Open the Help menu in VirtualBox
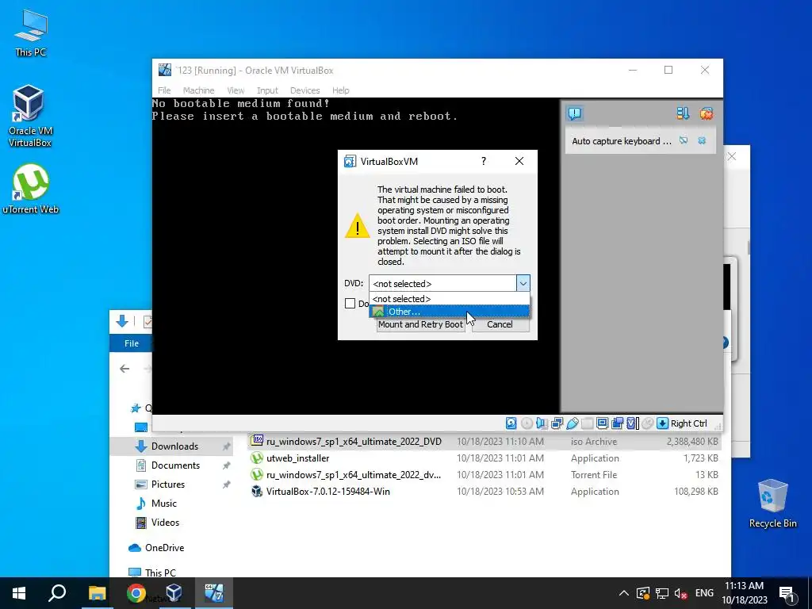812x609 pixels. pos(341,90)
